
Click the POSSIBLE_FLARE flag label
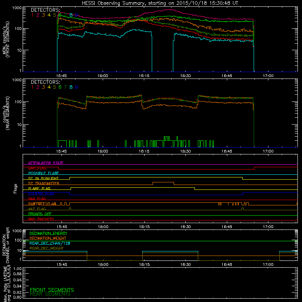point(44,173)
